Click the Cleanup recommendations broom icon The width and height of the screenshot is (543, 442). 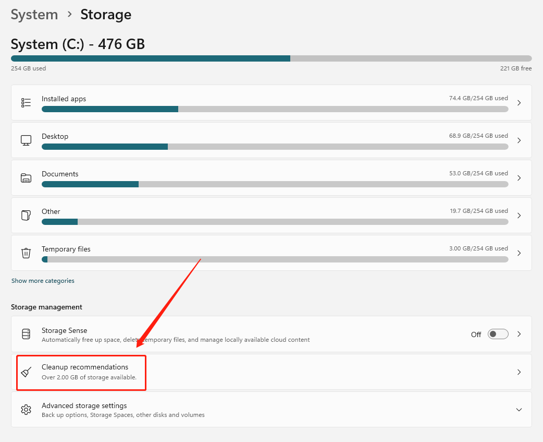[26, 372]
